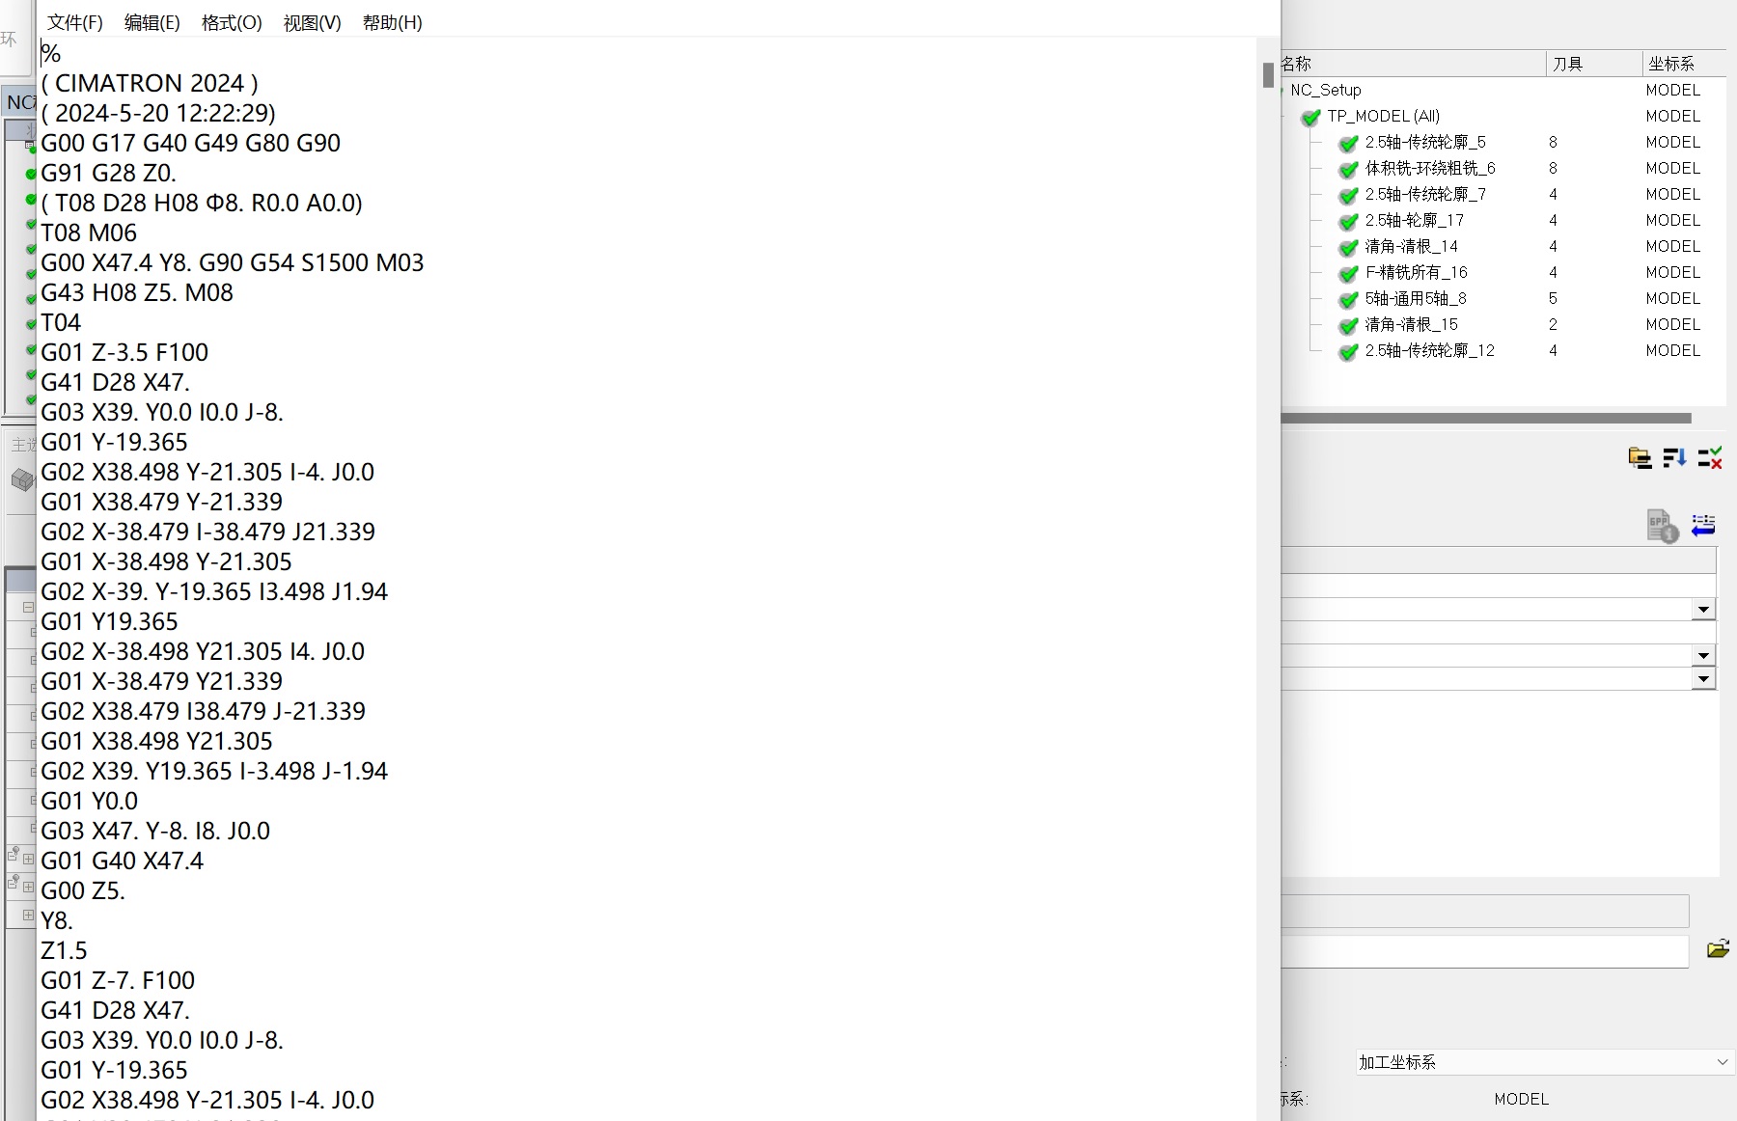Image resolution: width=1737 pixels, height=1121 pixels.
Task: Toggle check mark for 2.5轴-传统轮廓_7
Action: coord(1349,196)
